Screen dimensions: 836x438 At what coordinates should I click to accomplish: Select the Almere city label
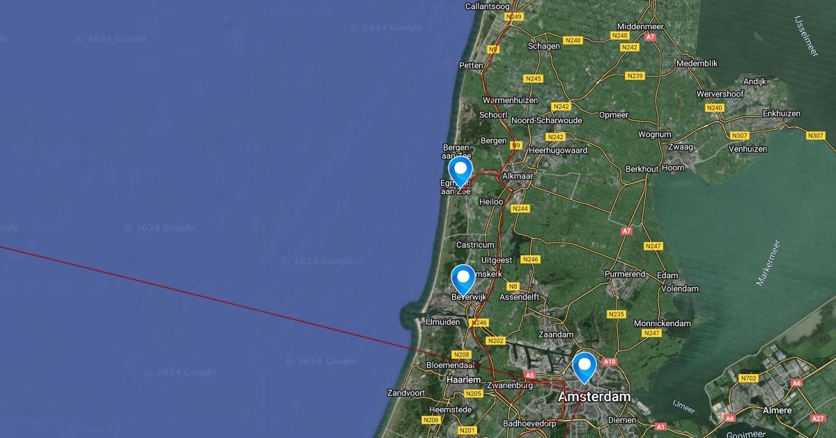(x=777, y=410)
